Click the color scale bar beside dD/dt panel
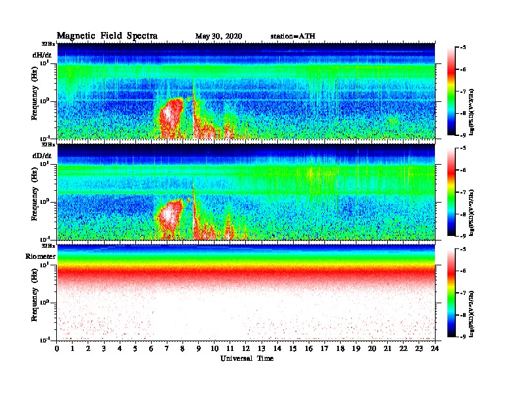 (x=451, y=192)
